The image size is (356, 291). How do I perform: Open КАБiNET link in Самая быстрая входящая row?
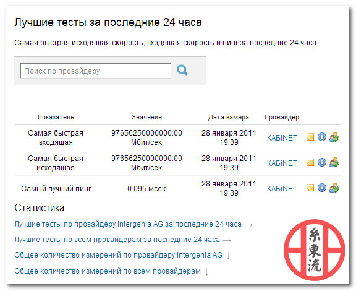(x=282, y=138)
